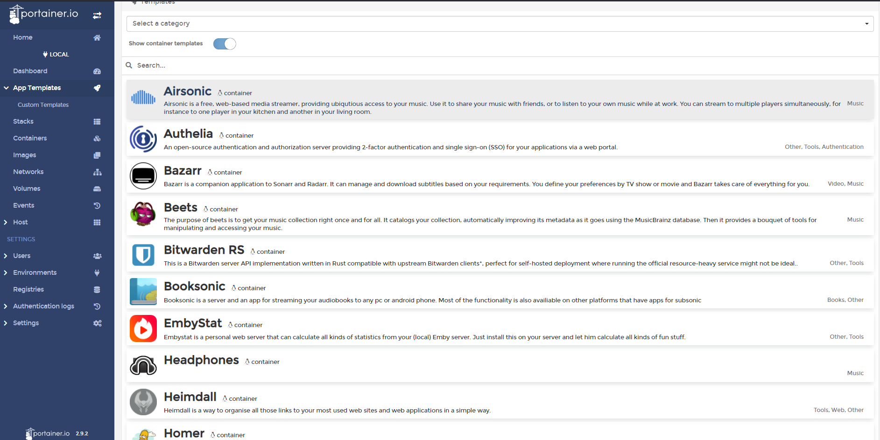The image size is (880, 440).
Task: Click the Headphones template logo
Action: pyautogui.click(x=143, y=365)
